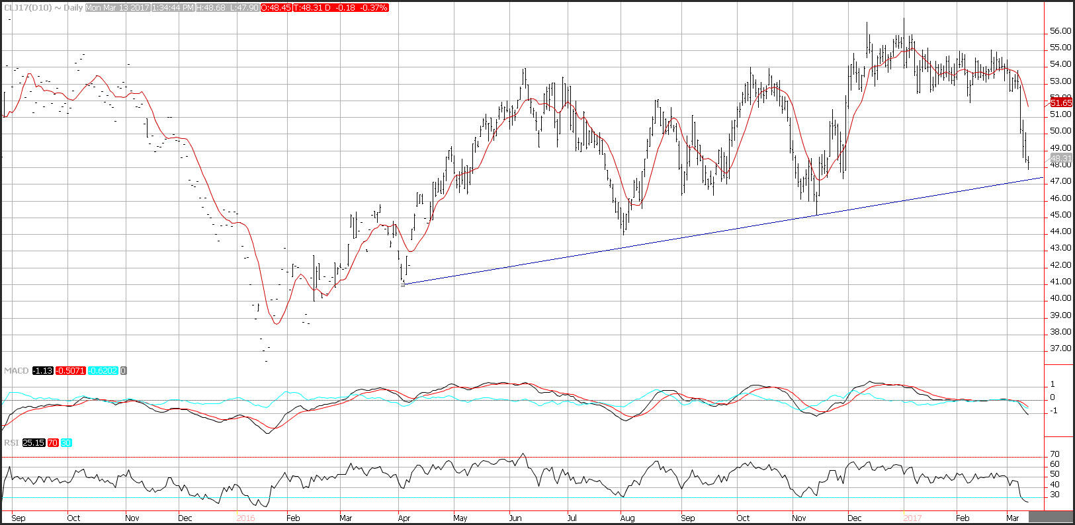Select the 1:34:44 PM timestamp box
The image size is (1075, 525).
(174, 7)
